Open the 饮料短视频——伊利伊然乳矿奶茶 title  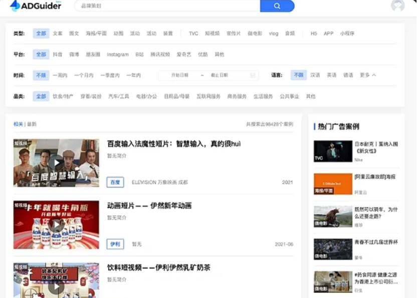click(158, 267)
